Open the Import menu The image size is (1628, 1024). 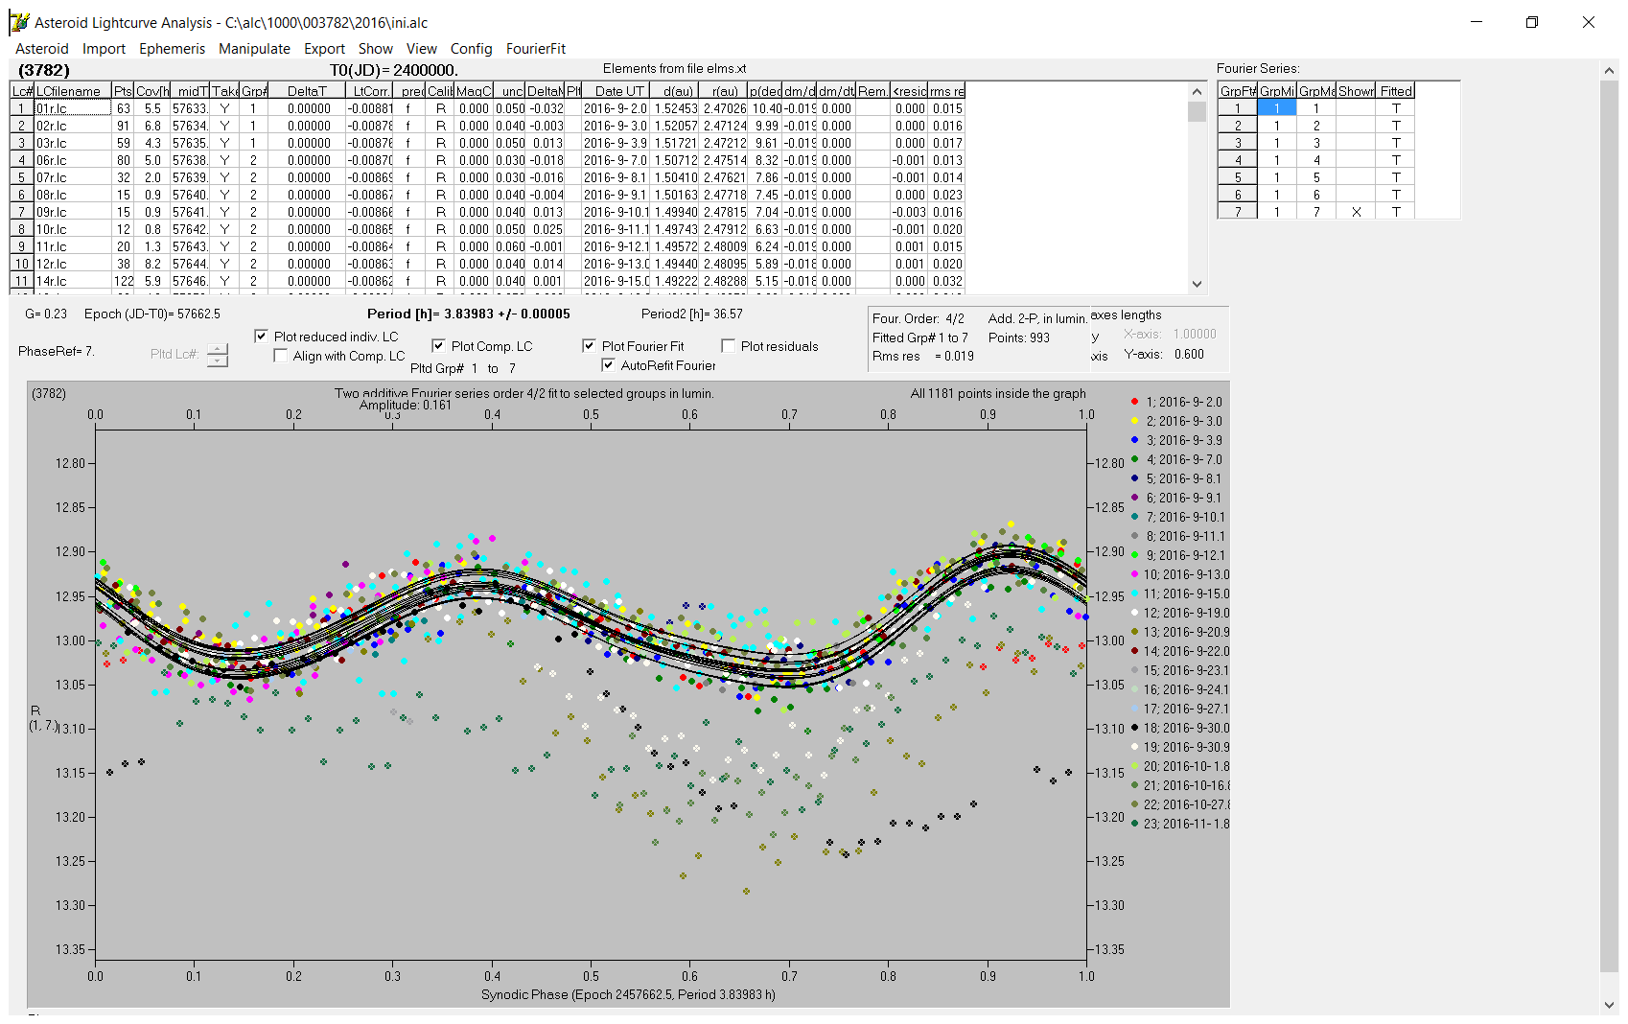tap(104, 49)
